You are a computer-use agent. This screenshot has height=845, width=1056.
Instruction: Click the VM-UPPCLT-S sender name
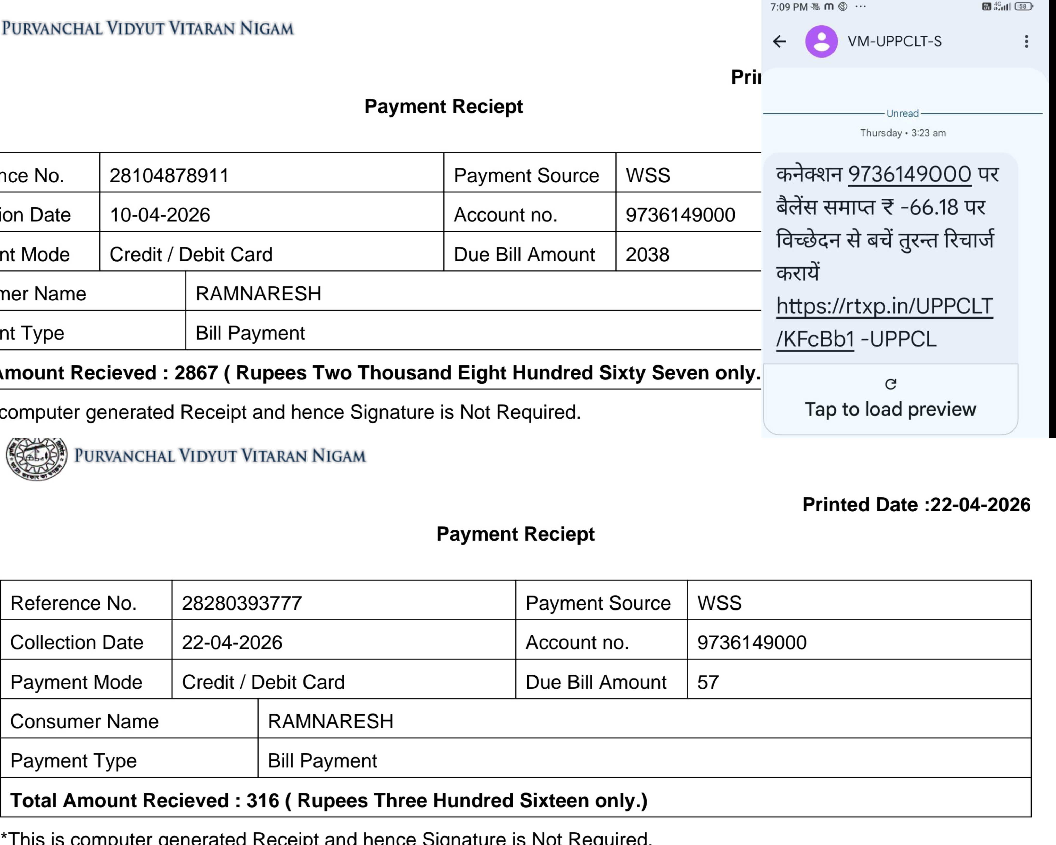(894, 42)
